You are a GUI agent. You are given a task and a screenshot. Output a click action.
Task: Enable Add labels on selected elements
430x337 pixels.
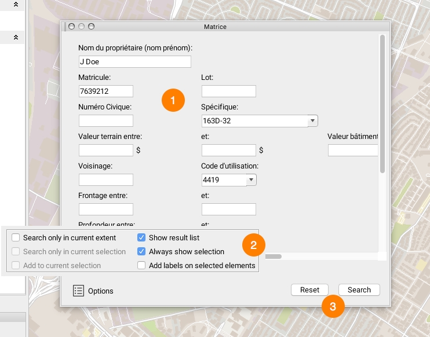141,266
